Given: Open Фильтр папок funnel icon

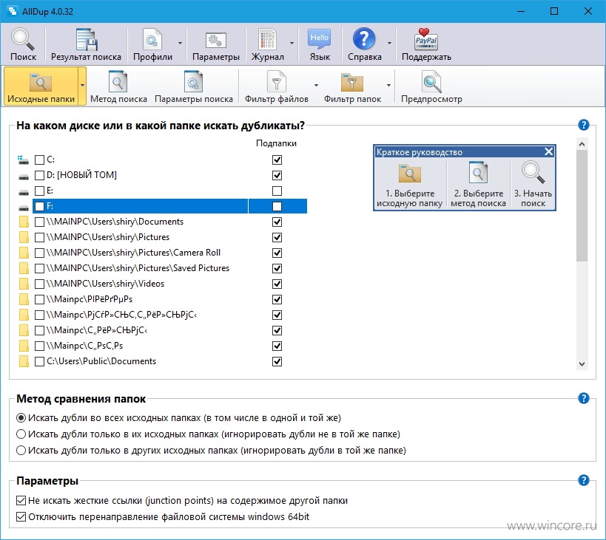Looking at the screenshot, I should tap(352, 82).
